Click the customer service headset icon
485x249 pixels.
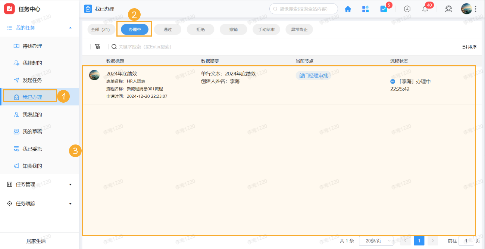[448, 9]
